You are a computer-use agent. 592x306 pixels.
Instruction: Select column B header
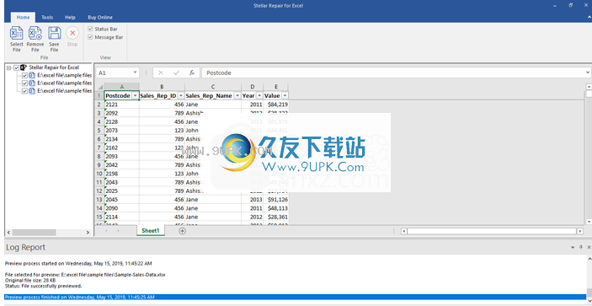point(162,87)
